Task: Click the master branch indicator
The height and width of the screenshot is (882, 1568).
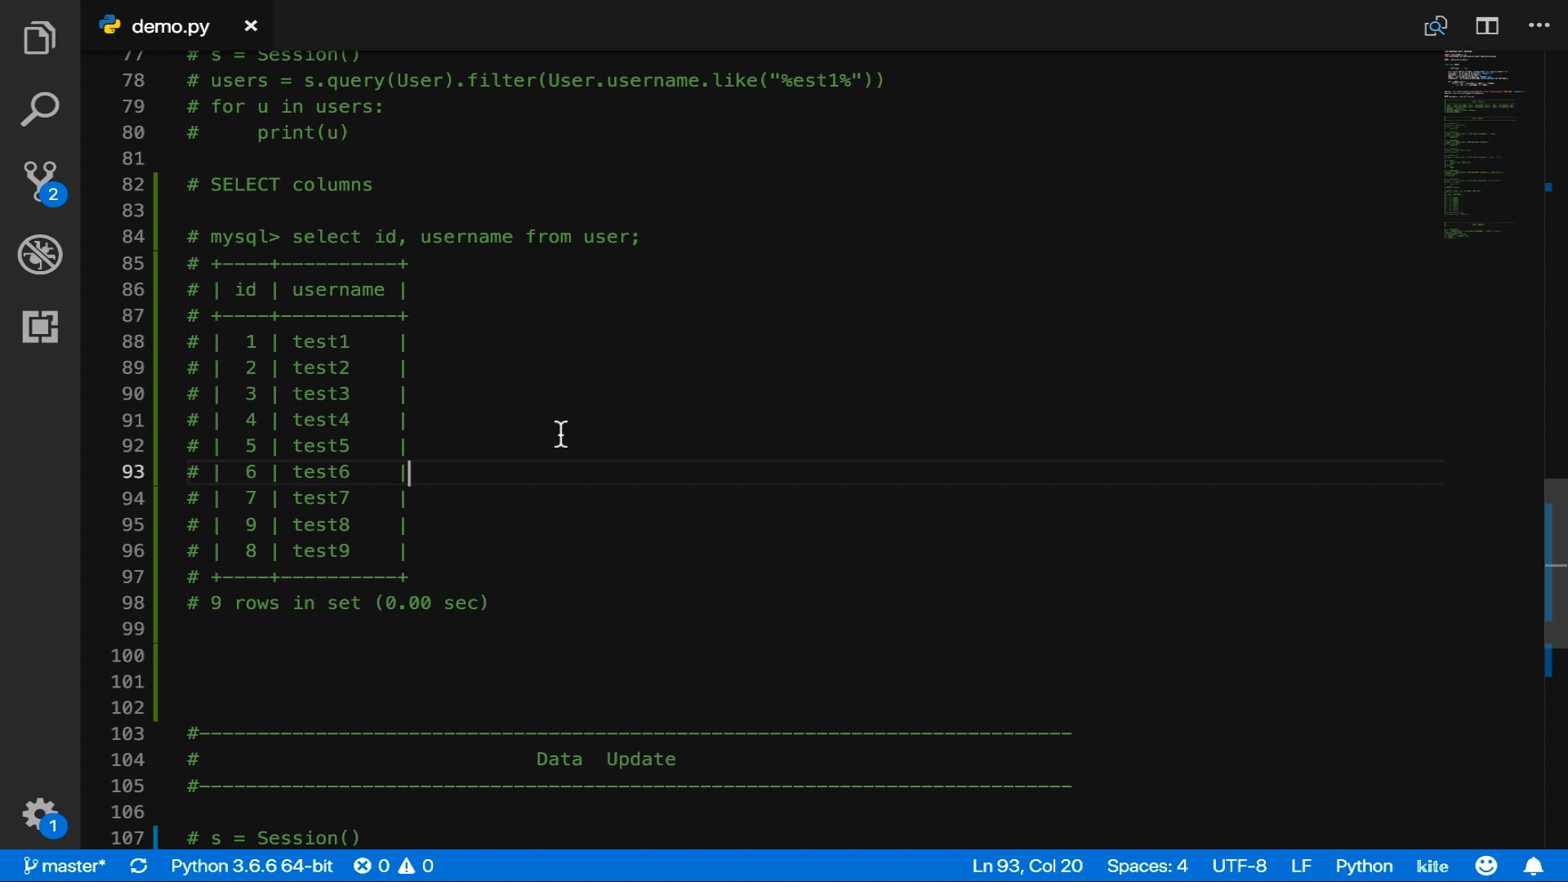Action: click(65, 866)
